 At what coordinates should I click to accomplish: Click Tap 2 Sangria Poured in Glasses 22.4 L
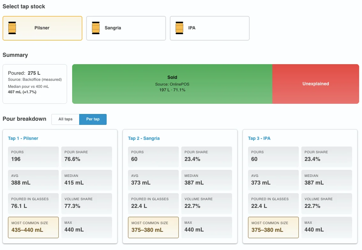tap(153, 204)
